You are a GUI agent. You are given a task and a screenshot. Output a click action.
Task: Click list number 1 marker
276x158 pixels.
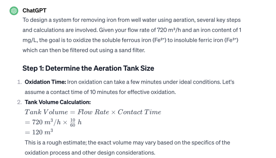19,82
